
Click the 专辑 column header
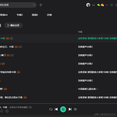pyautogui.click(x=80, y=32)
